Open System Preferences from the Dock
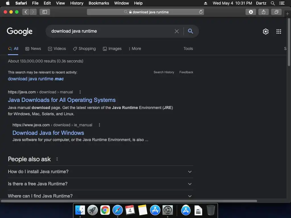 click(168, 210)
